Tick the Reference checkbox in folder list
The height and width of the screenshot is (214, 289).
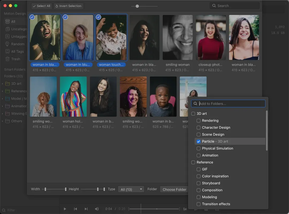tap(193, 162)
